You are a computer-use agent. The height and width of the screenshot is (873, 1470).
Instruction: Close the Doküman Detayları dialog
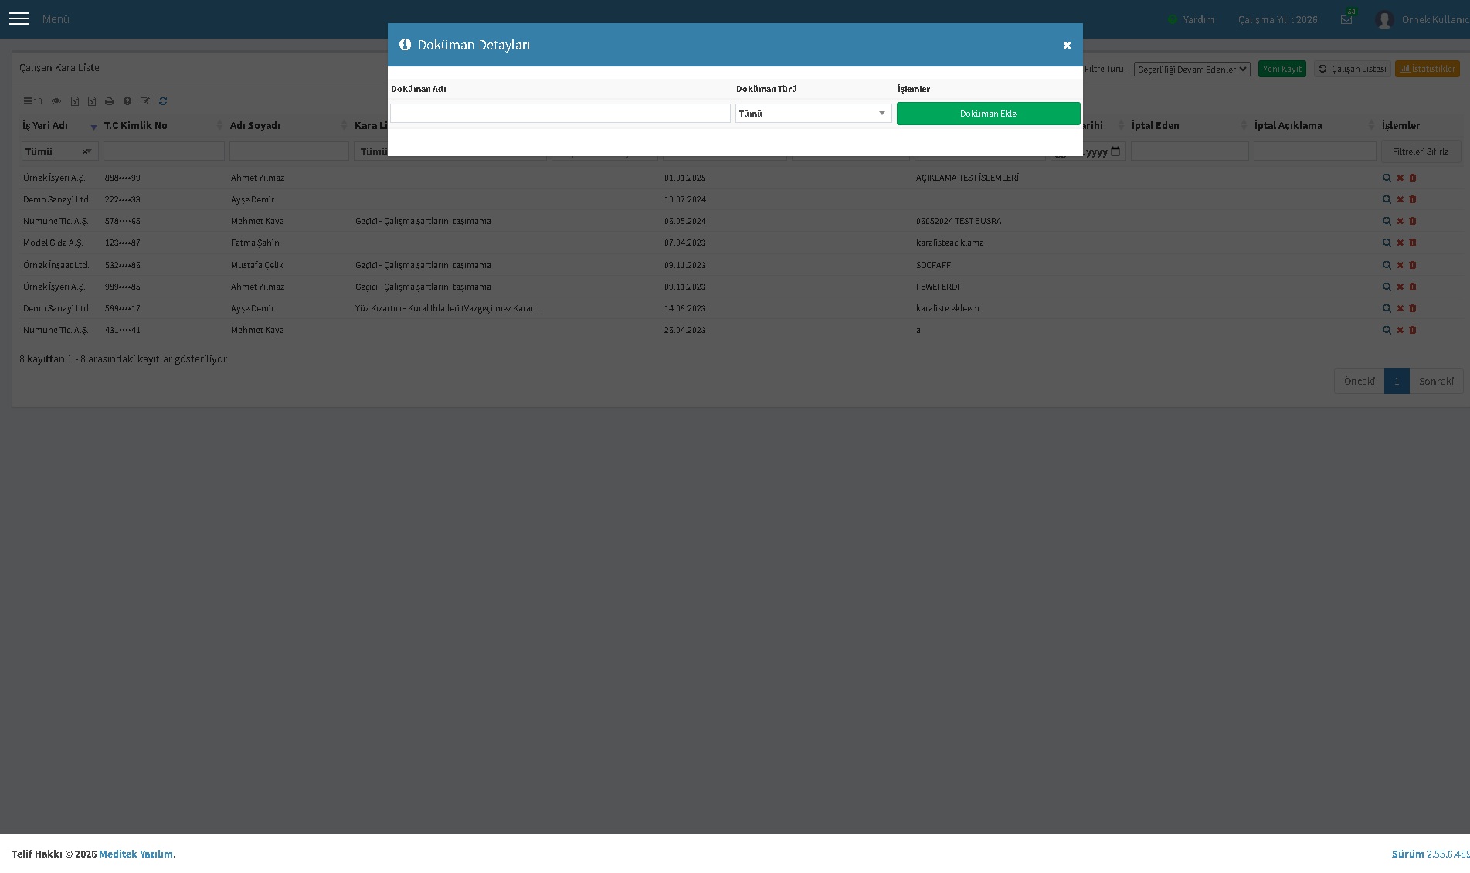point(1067,46)
